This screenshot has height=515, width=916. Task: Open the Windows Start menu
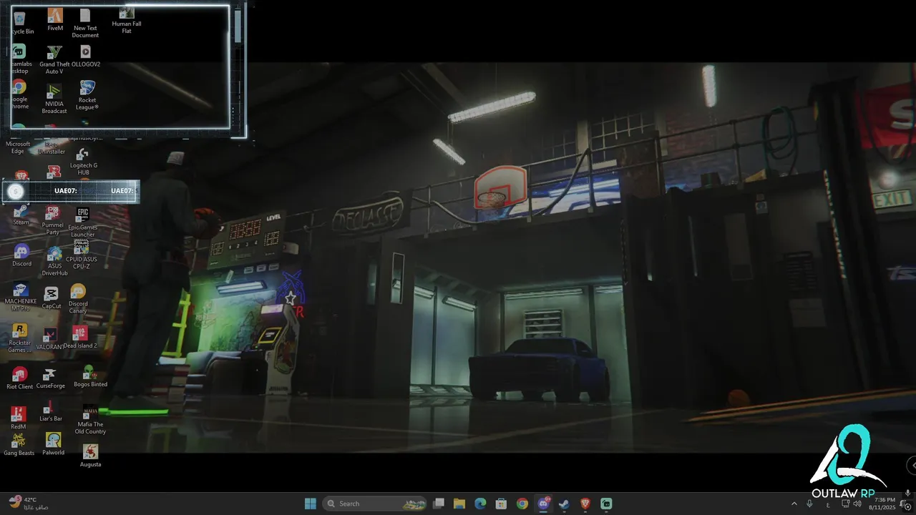pyautogui.click(x=310, y=504)
